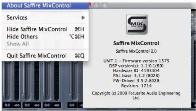Screen dimensions: 196x111
Task: Click third channel's 0.0 gain value
Action: pyautogui.click(x=47, y=105)
